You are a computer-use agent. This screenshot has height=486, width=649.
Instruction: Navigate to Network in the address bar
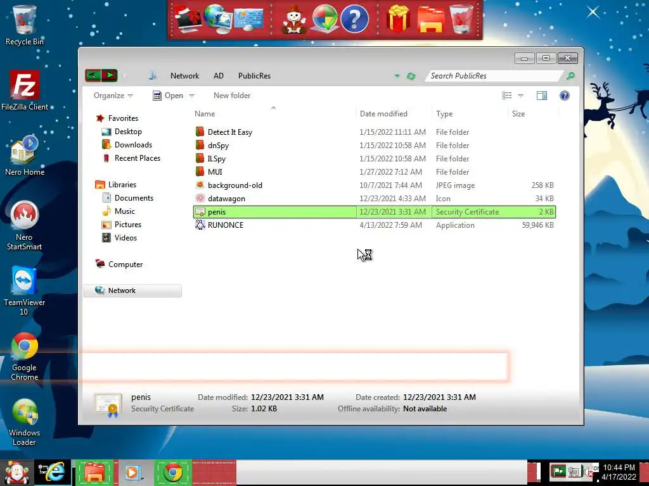(x=184, y=76)
